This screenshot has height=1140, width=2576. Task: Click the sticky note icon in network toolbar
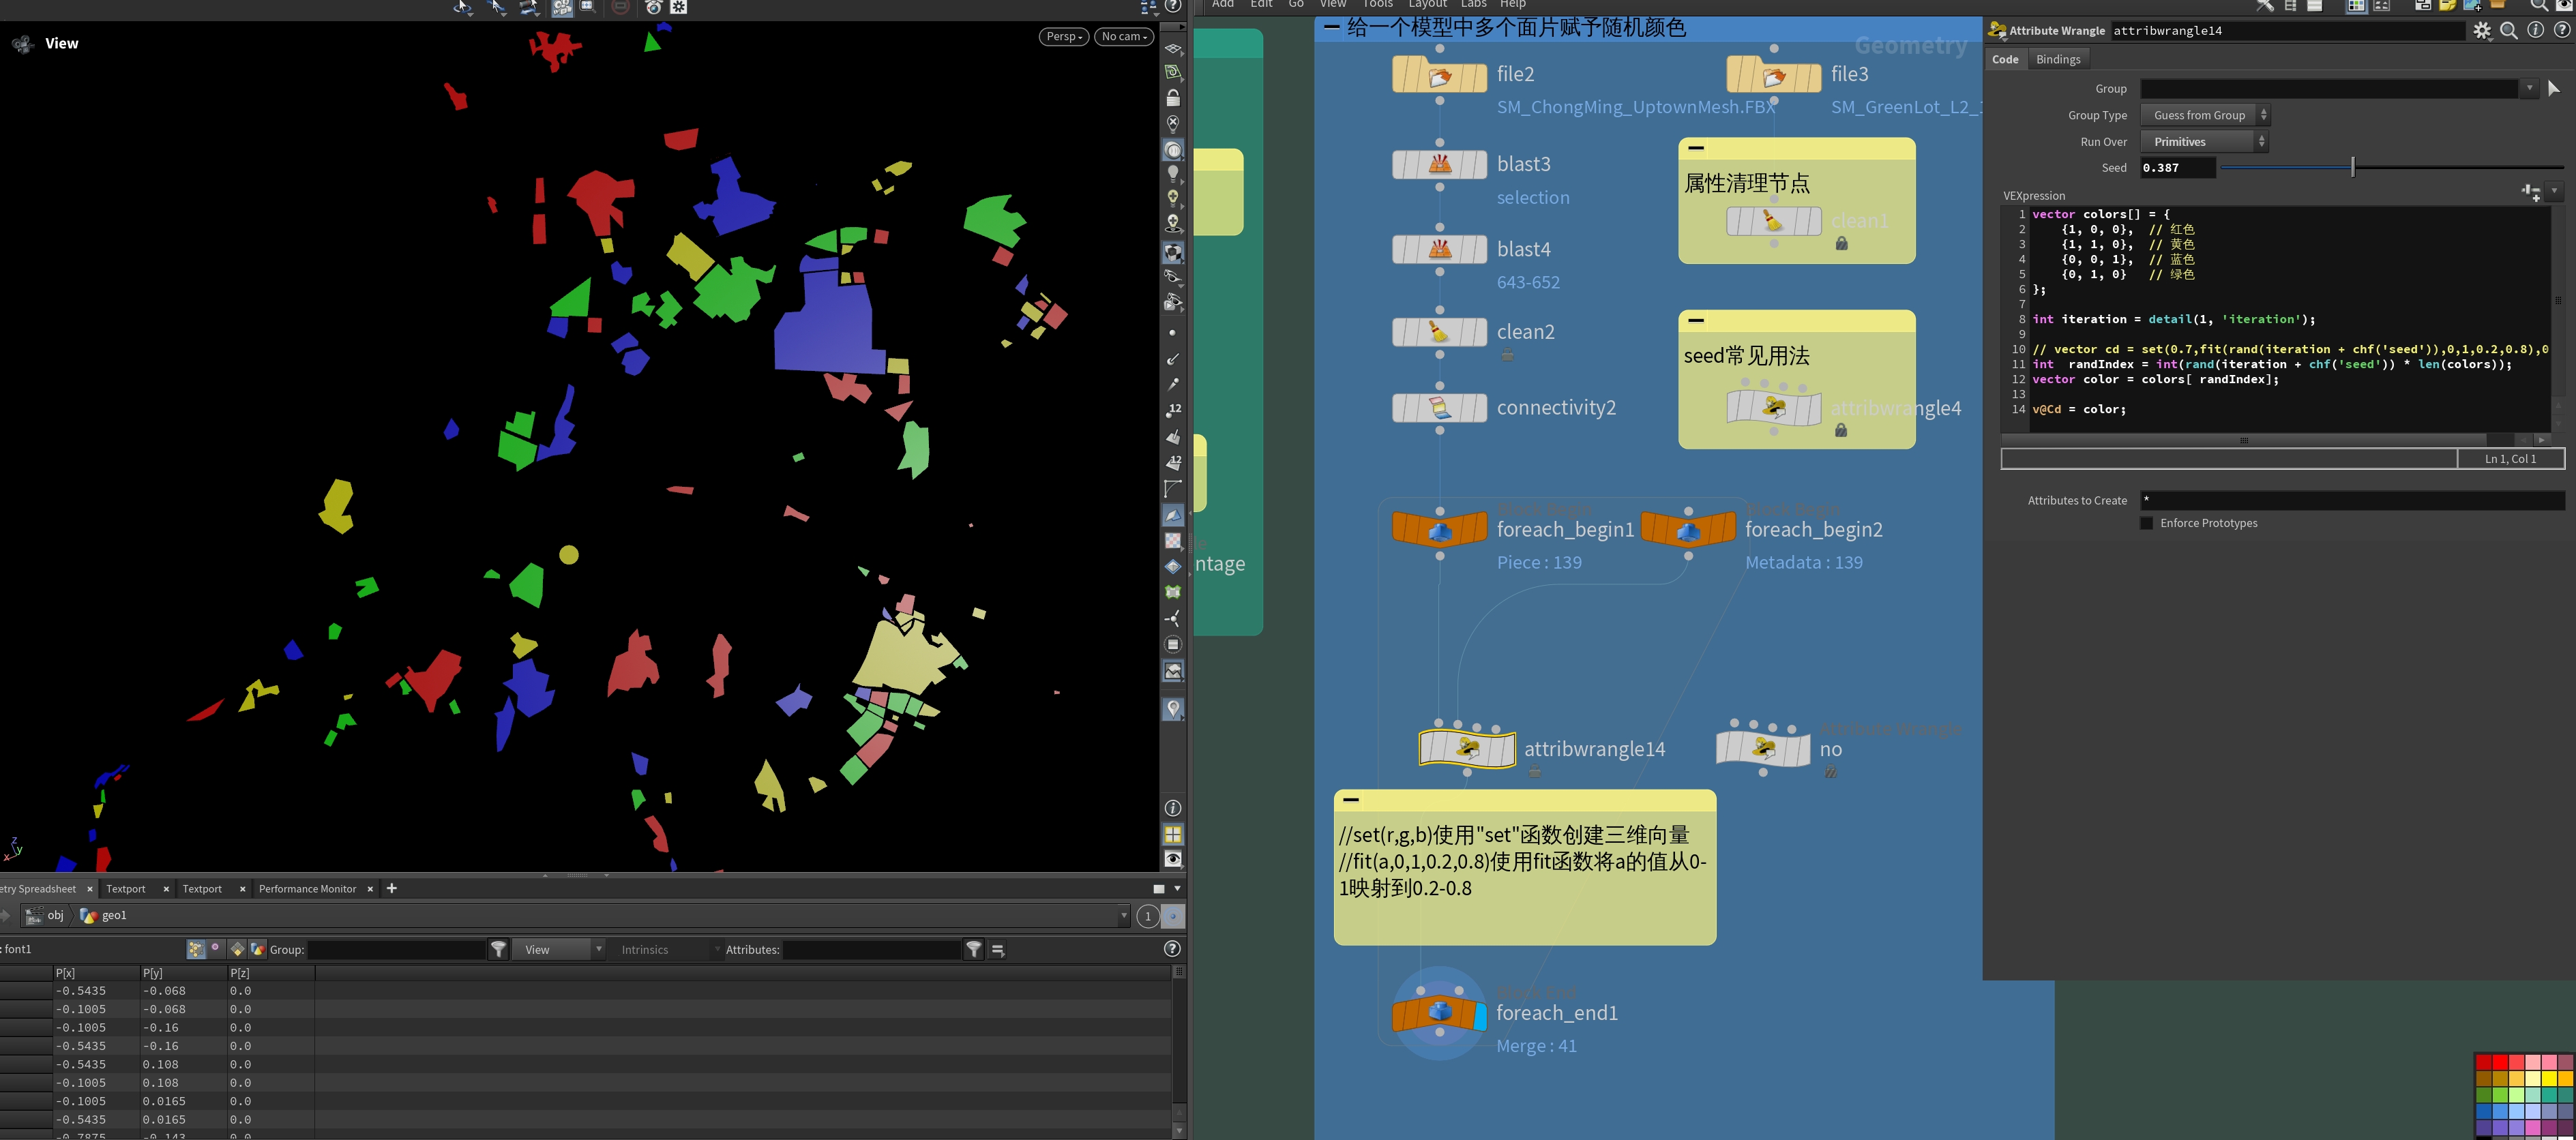click(2447, 6)
